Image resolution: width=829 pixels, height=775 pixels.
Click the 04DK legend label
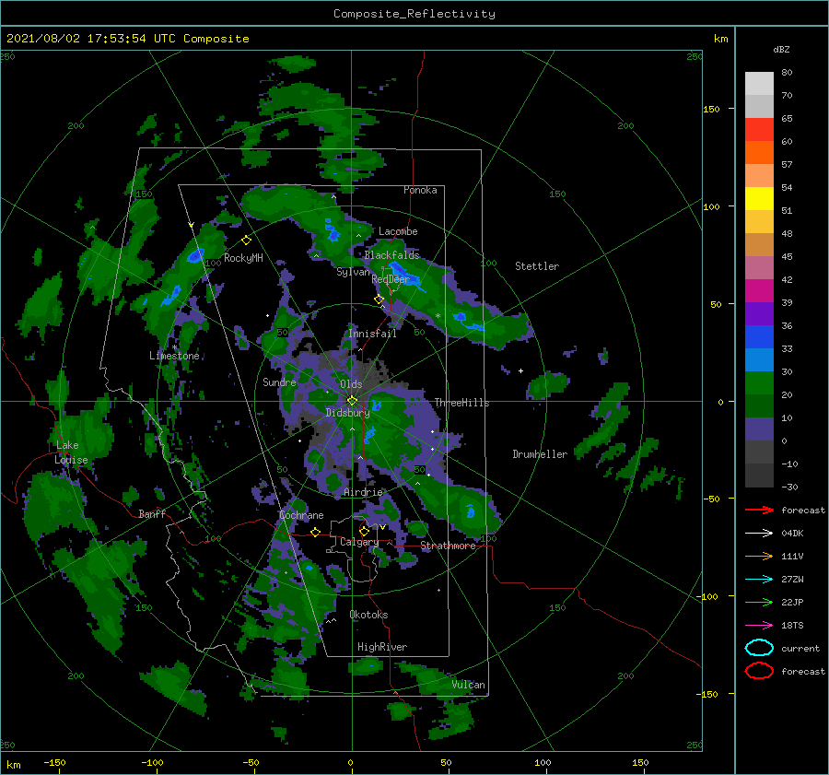[x=792, y=533]
